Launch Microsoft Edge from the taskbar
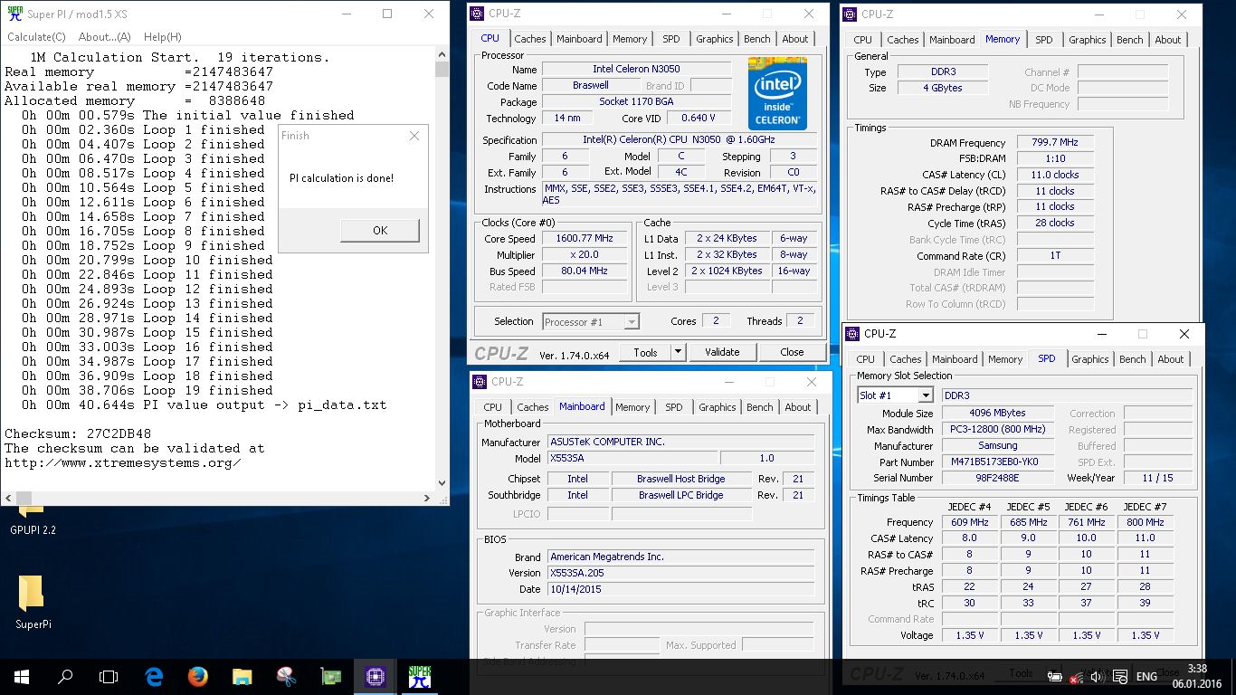 [x=154, y=676]
